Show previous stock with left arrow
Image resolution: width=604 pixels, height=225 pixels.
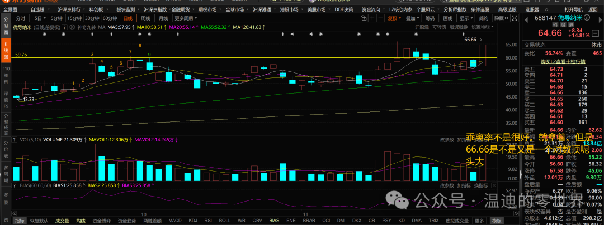tap(526, 19)
